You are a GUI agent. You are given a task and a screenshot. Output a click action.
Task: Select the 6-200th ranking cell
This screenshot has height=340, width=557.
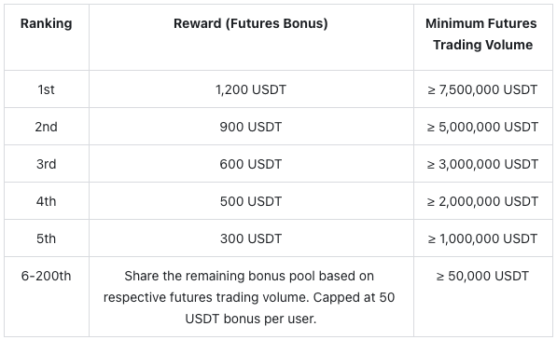pos(47,297)
